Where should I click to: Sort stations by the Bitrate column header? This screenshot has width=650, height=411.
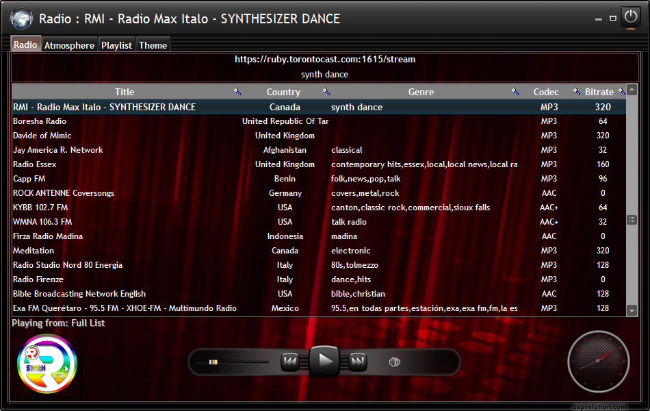(599, 92)
